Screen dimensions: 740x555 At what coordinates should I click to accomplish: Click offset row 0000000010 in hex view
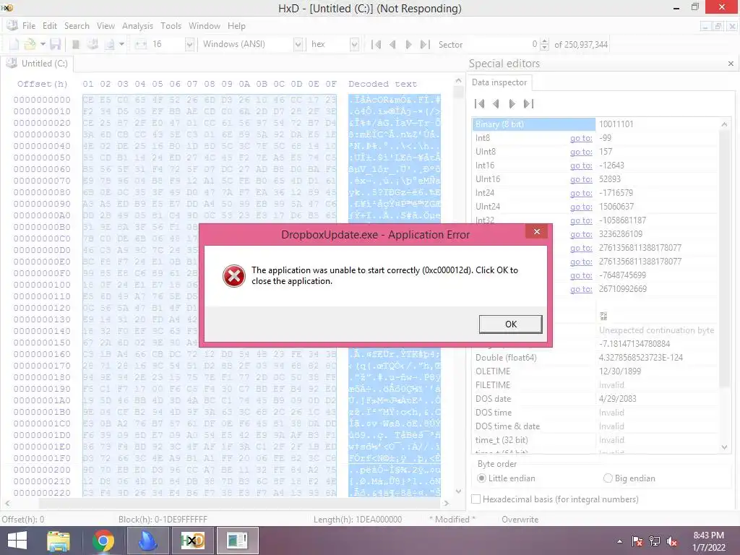[42, 111]
